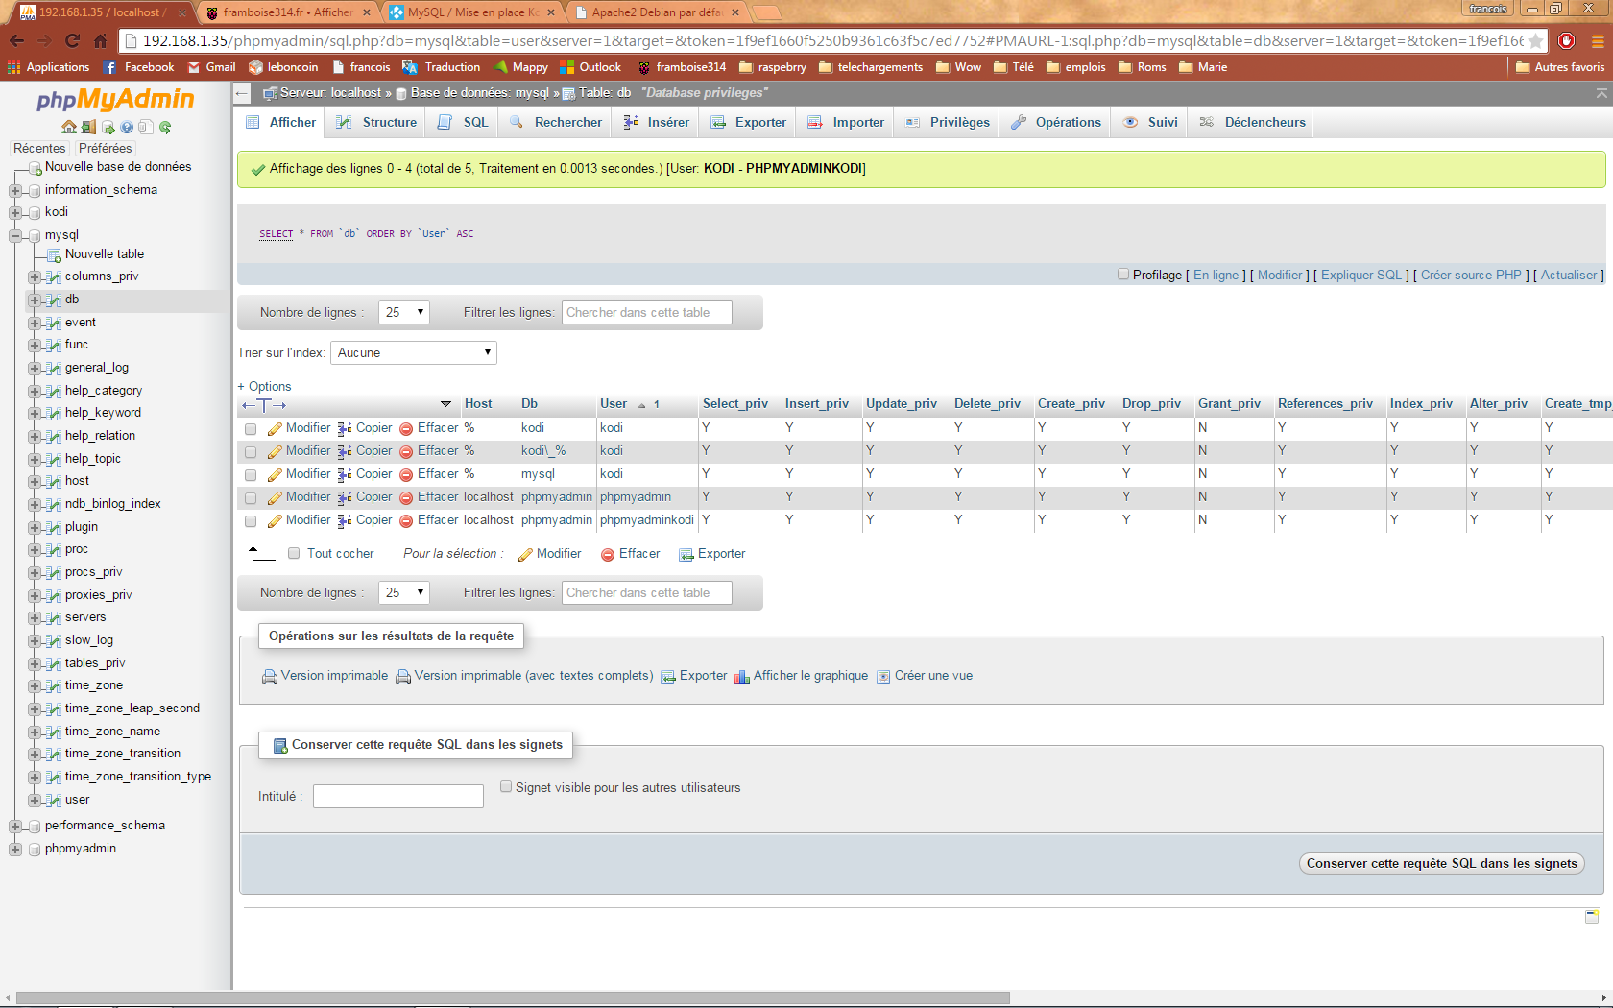Click Exporter icon in query results operations
Screen dimensions: 1613x1008
(x=669, y=677)
